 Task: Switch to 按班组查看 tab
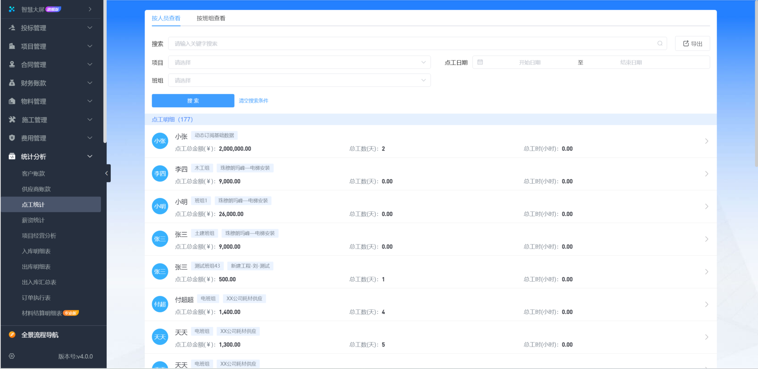pos(211,18)
